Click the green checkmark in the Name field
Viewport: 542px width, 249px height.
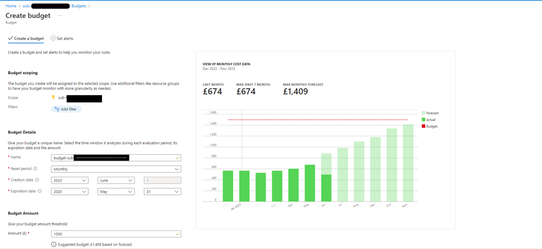tap(177, 157)
